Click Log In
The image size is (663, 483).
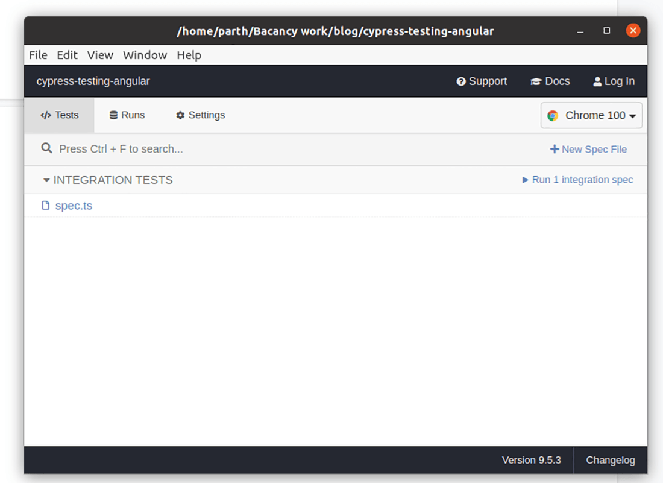[x=614, y=81]
